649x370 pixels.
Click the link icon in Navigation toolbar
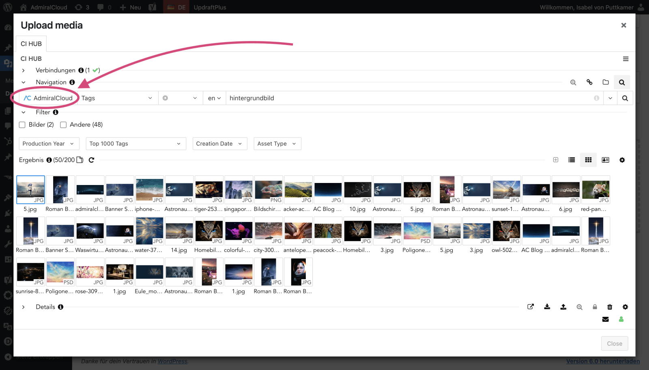point(589,82)
